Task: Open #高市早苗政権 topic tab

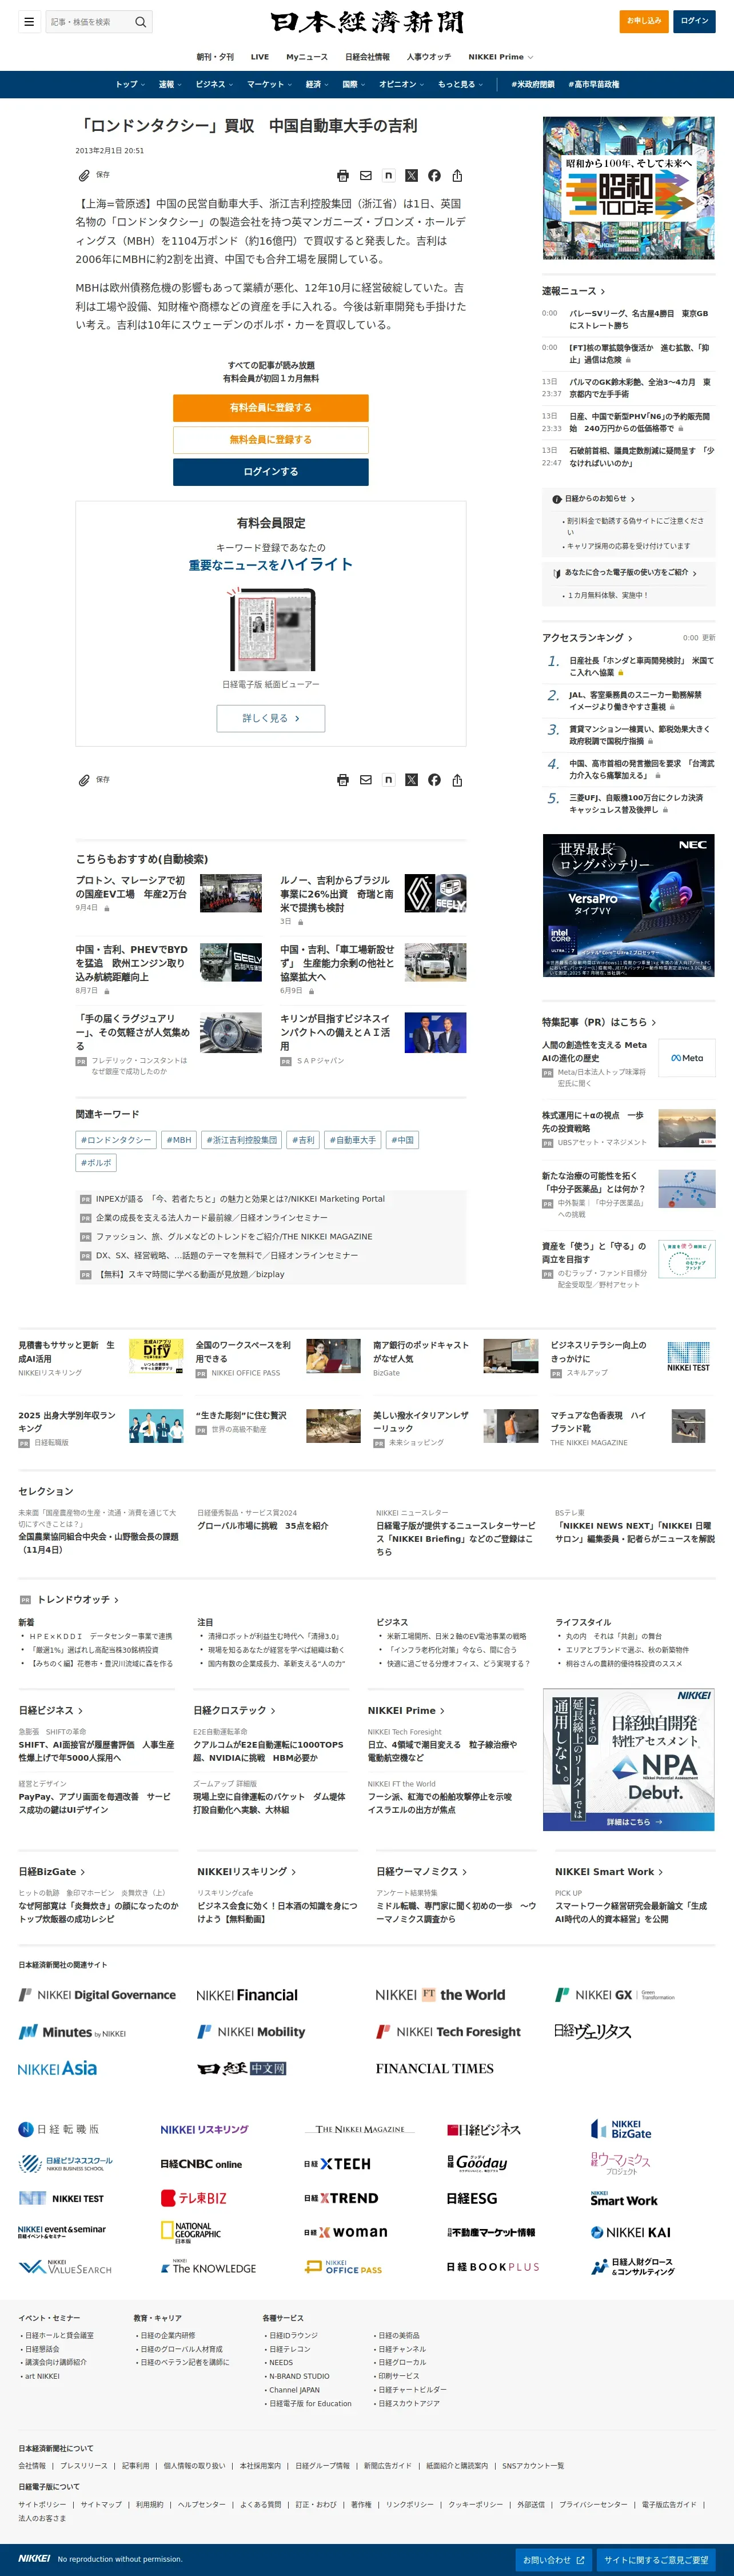Action: point(594,84)
